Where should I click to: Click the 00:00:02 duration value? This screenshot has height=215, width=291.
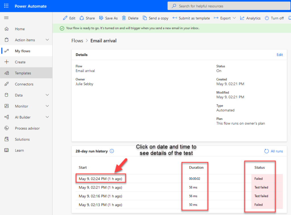(x=194, y=179)
